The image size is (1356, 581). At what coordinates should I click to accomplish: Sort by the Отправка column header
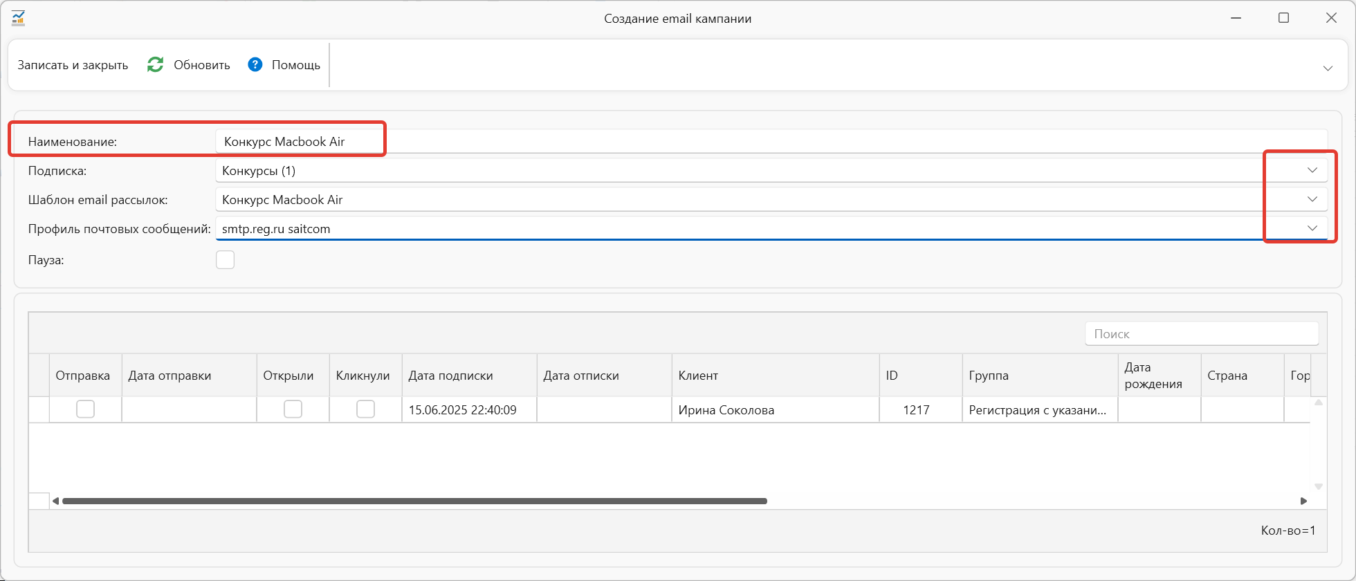(86, 376)
